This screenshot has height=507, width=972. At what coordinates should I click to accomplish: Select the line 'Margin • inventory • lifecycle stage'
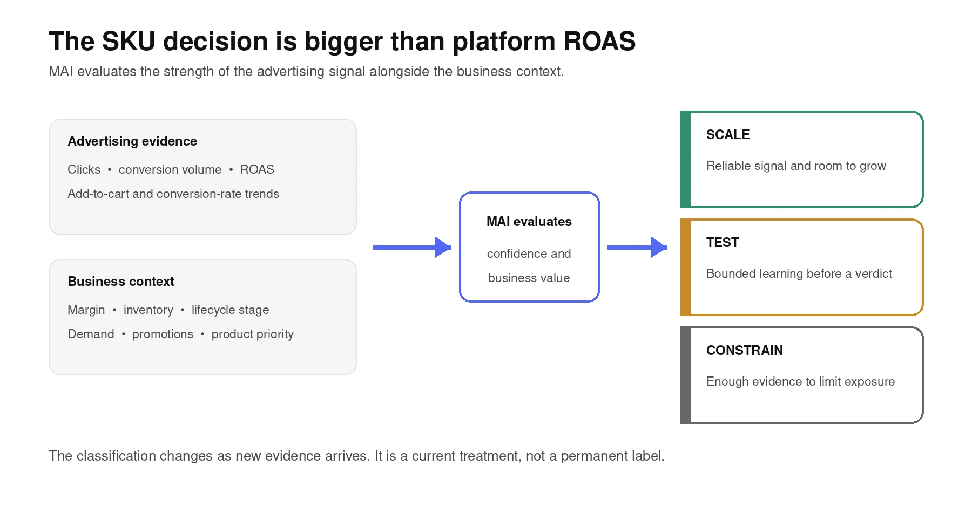click(168, 310)
